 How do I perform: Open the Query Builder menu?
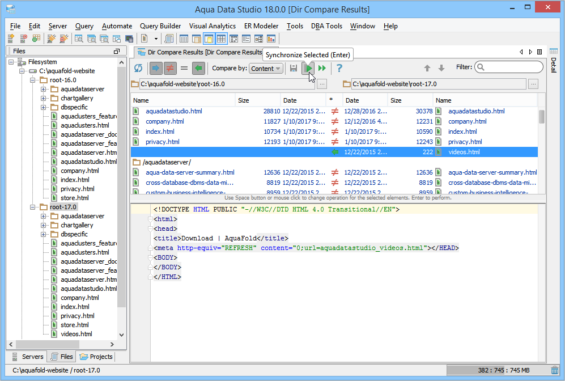[160, 26]
